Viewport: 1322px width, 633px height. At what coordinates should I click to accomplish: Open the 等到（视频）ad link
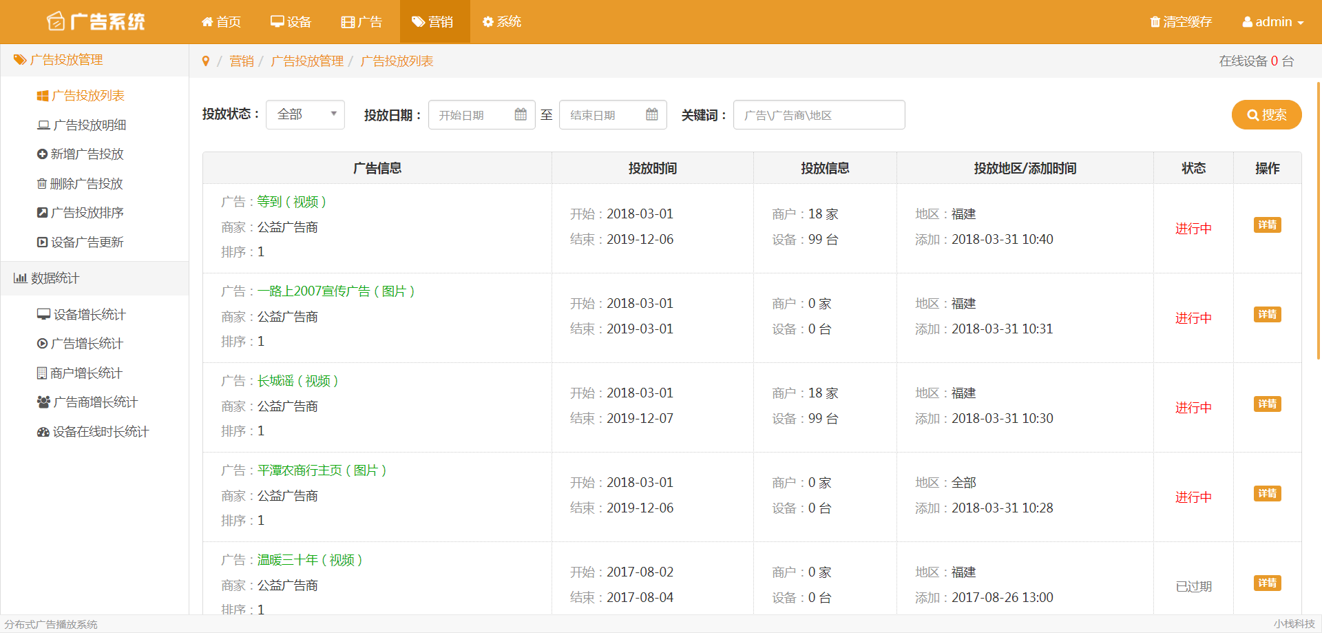[291, 202]
